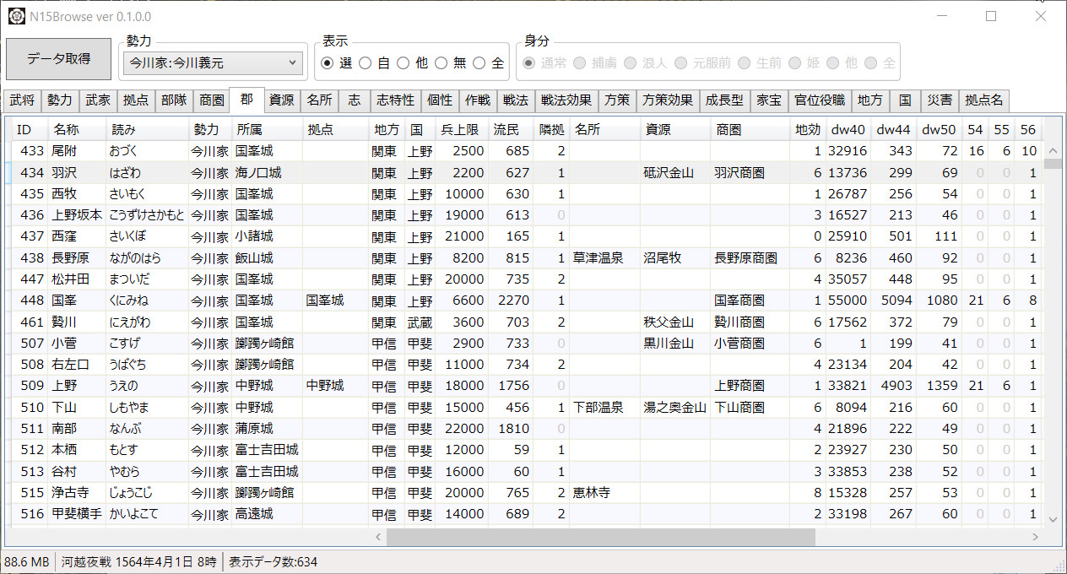Sort by the 兵上限 column header
Viewport: 1067px width, 574px height.
point(461,130)
